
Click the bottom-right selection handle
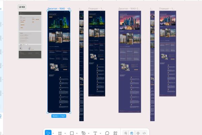click(x=70, y=113)
